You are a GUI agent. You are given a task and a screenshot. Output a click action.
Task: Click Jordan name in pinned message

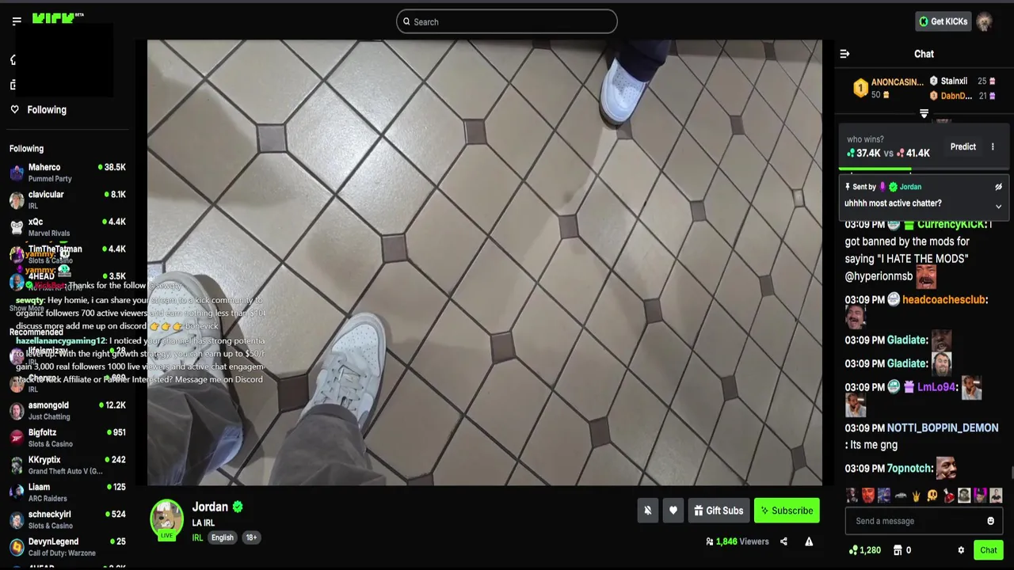910,187
